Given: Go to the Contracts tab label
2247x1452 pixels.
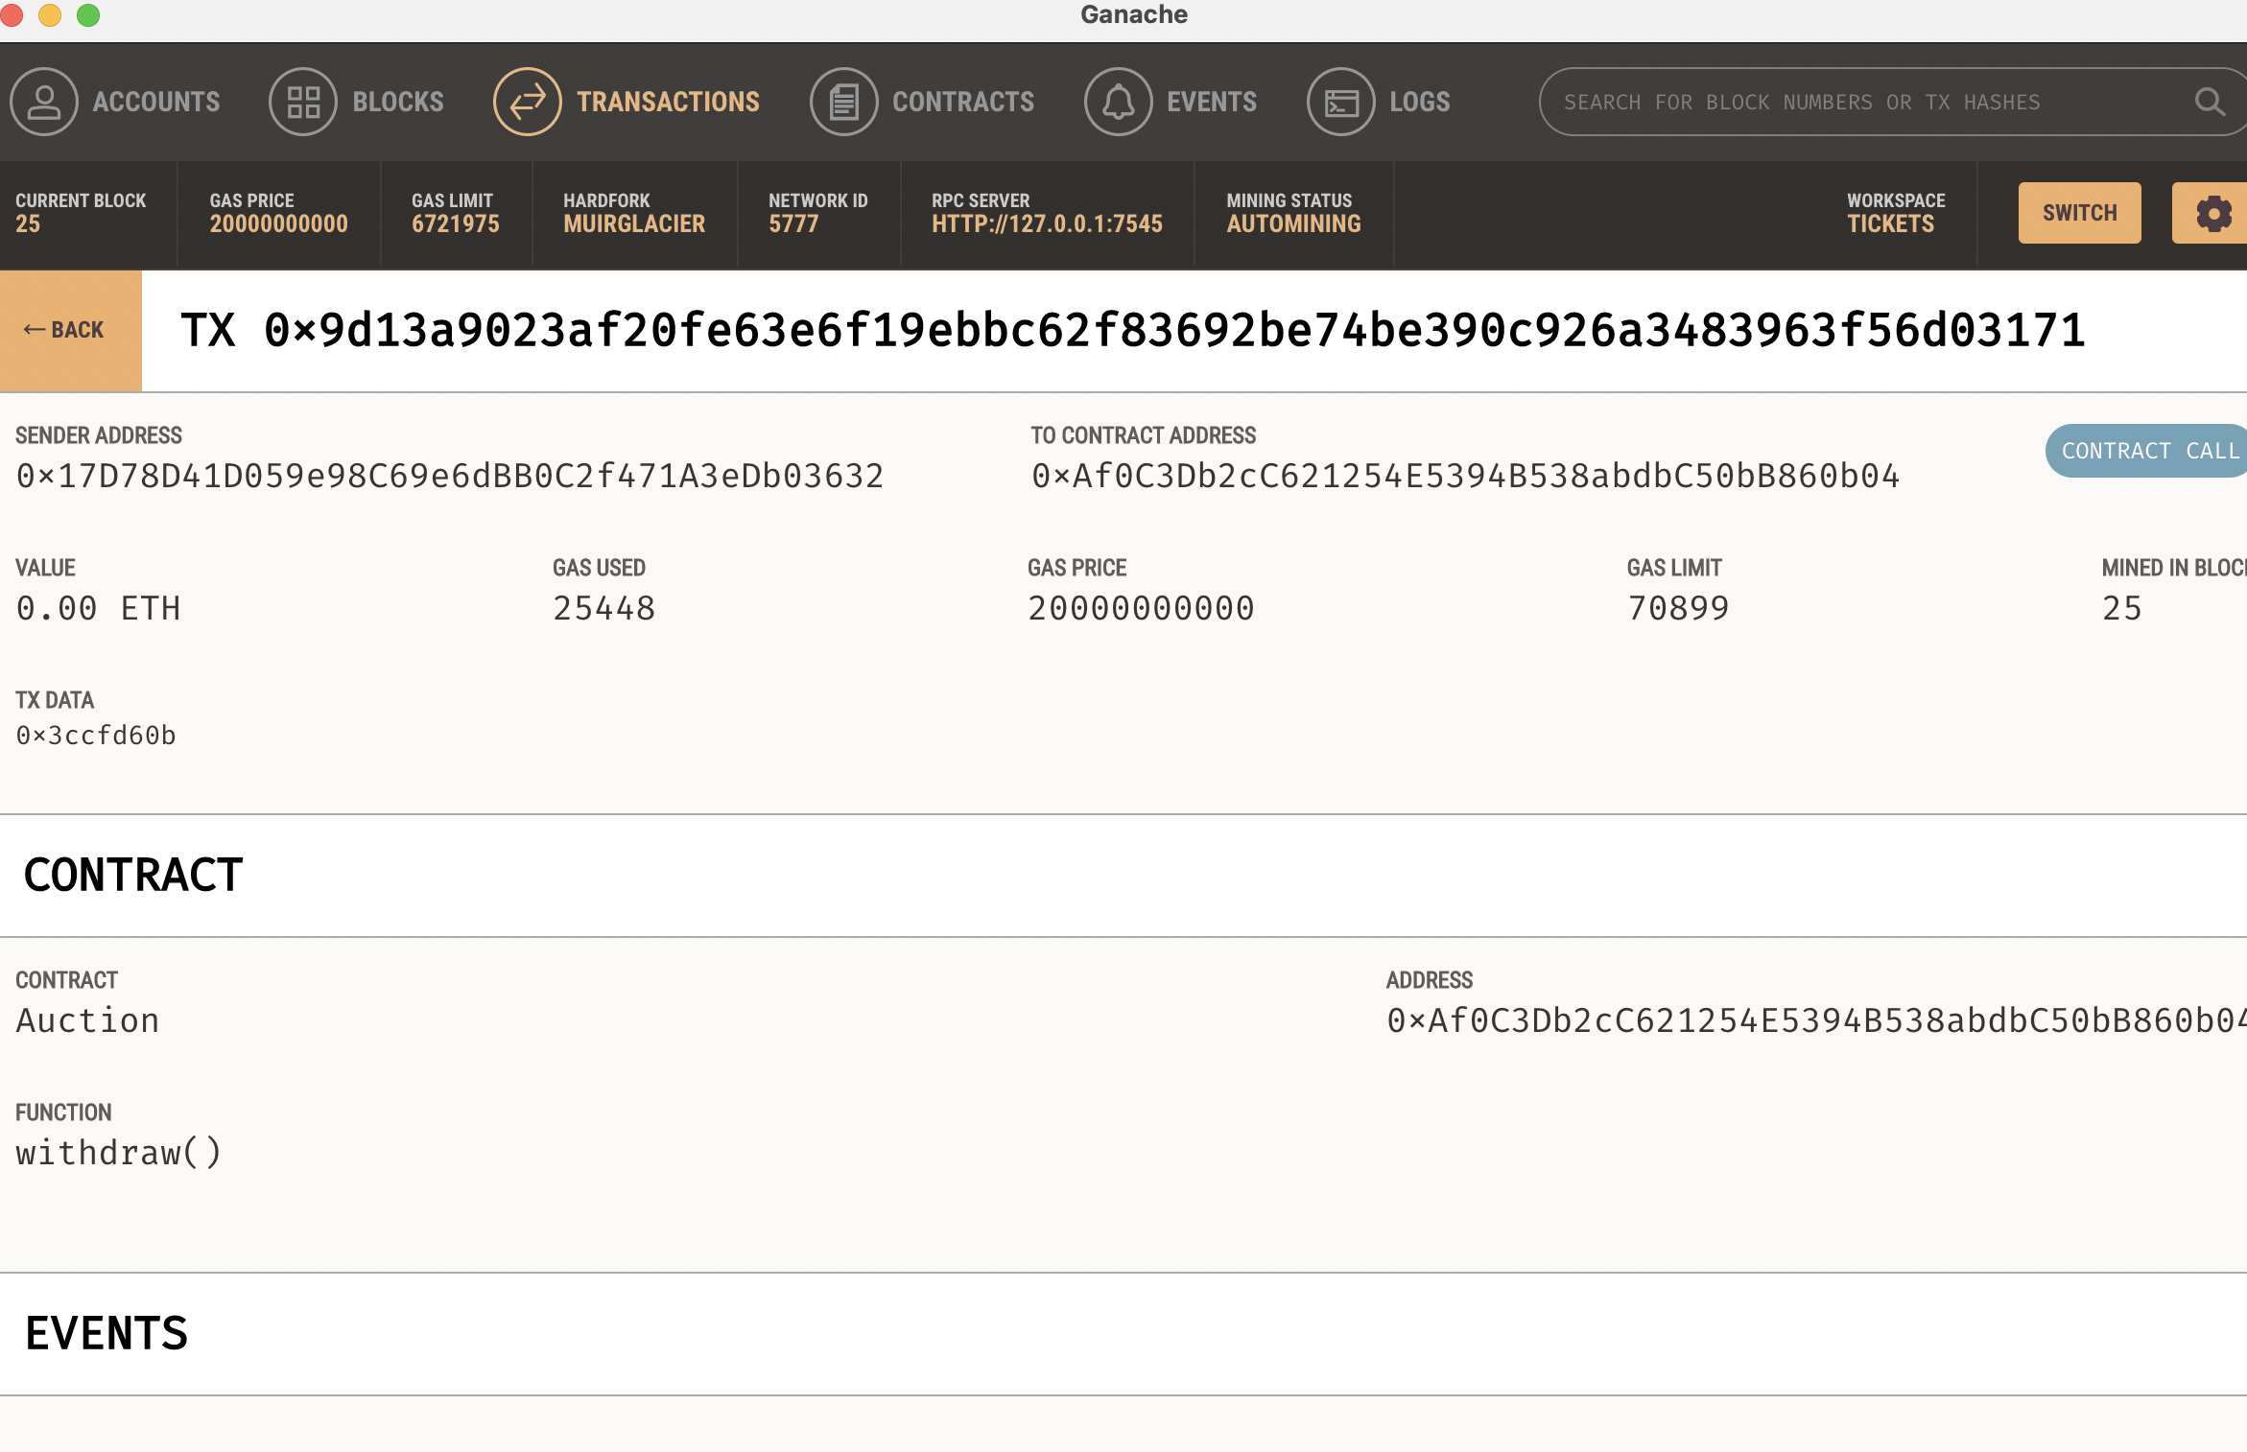Looking at the screenshot, I should (963, 102).
